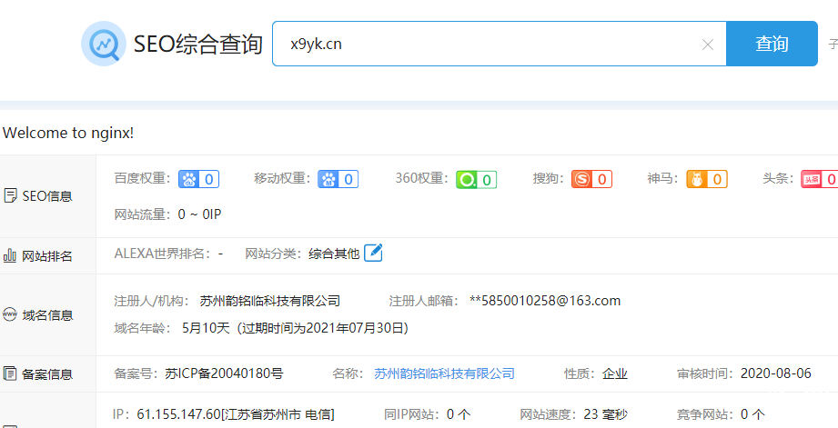Image resolution: width=838 pixels, height=428 pixels.
Task: Click the 域名信息 row label
Action: point(47,315)
